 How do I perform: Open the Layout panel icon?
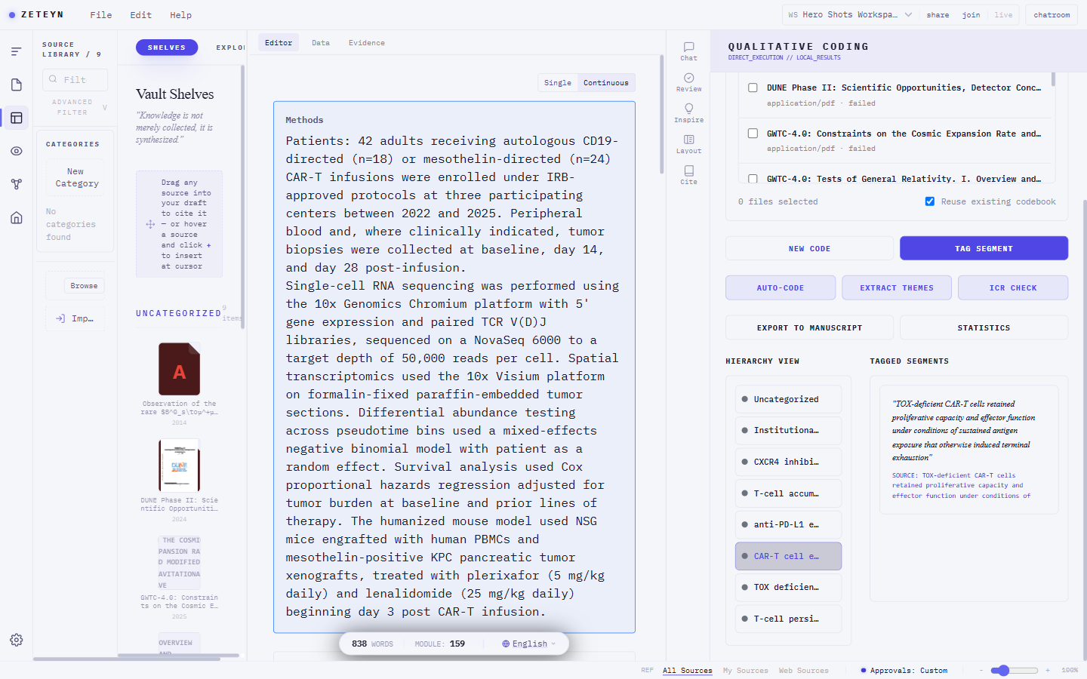pyautogui.click(x=688, y=144)
